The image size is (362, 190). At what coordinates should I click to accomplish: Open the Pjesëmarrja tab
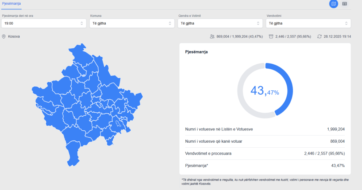11,4
